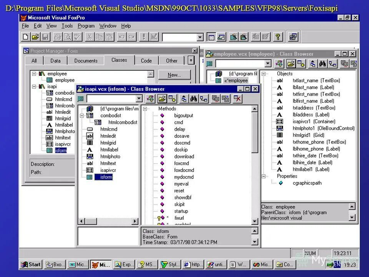This screenshot has height=277, width=369.
Task: Click the Undo icon in main toolbar
Action: coord(122,37)
